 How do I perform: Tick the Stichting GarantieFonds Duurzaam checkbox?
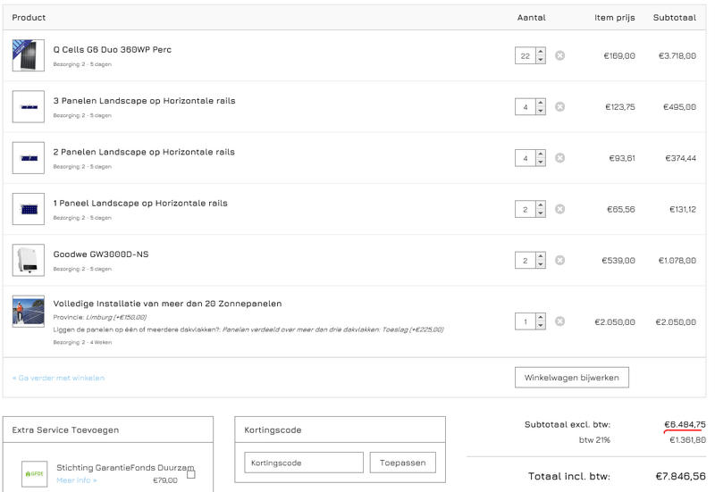191,475
